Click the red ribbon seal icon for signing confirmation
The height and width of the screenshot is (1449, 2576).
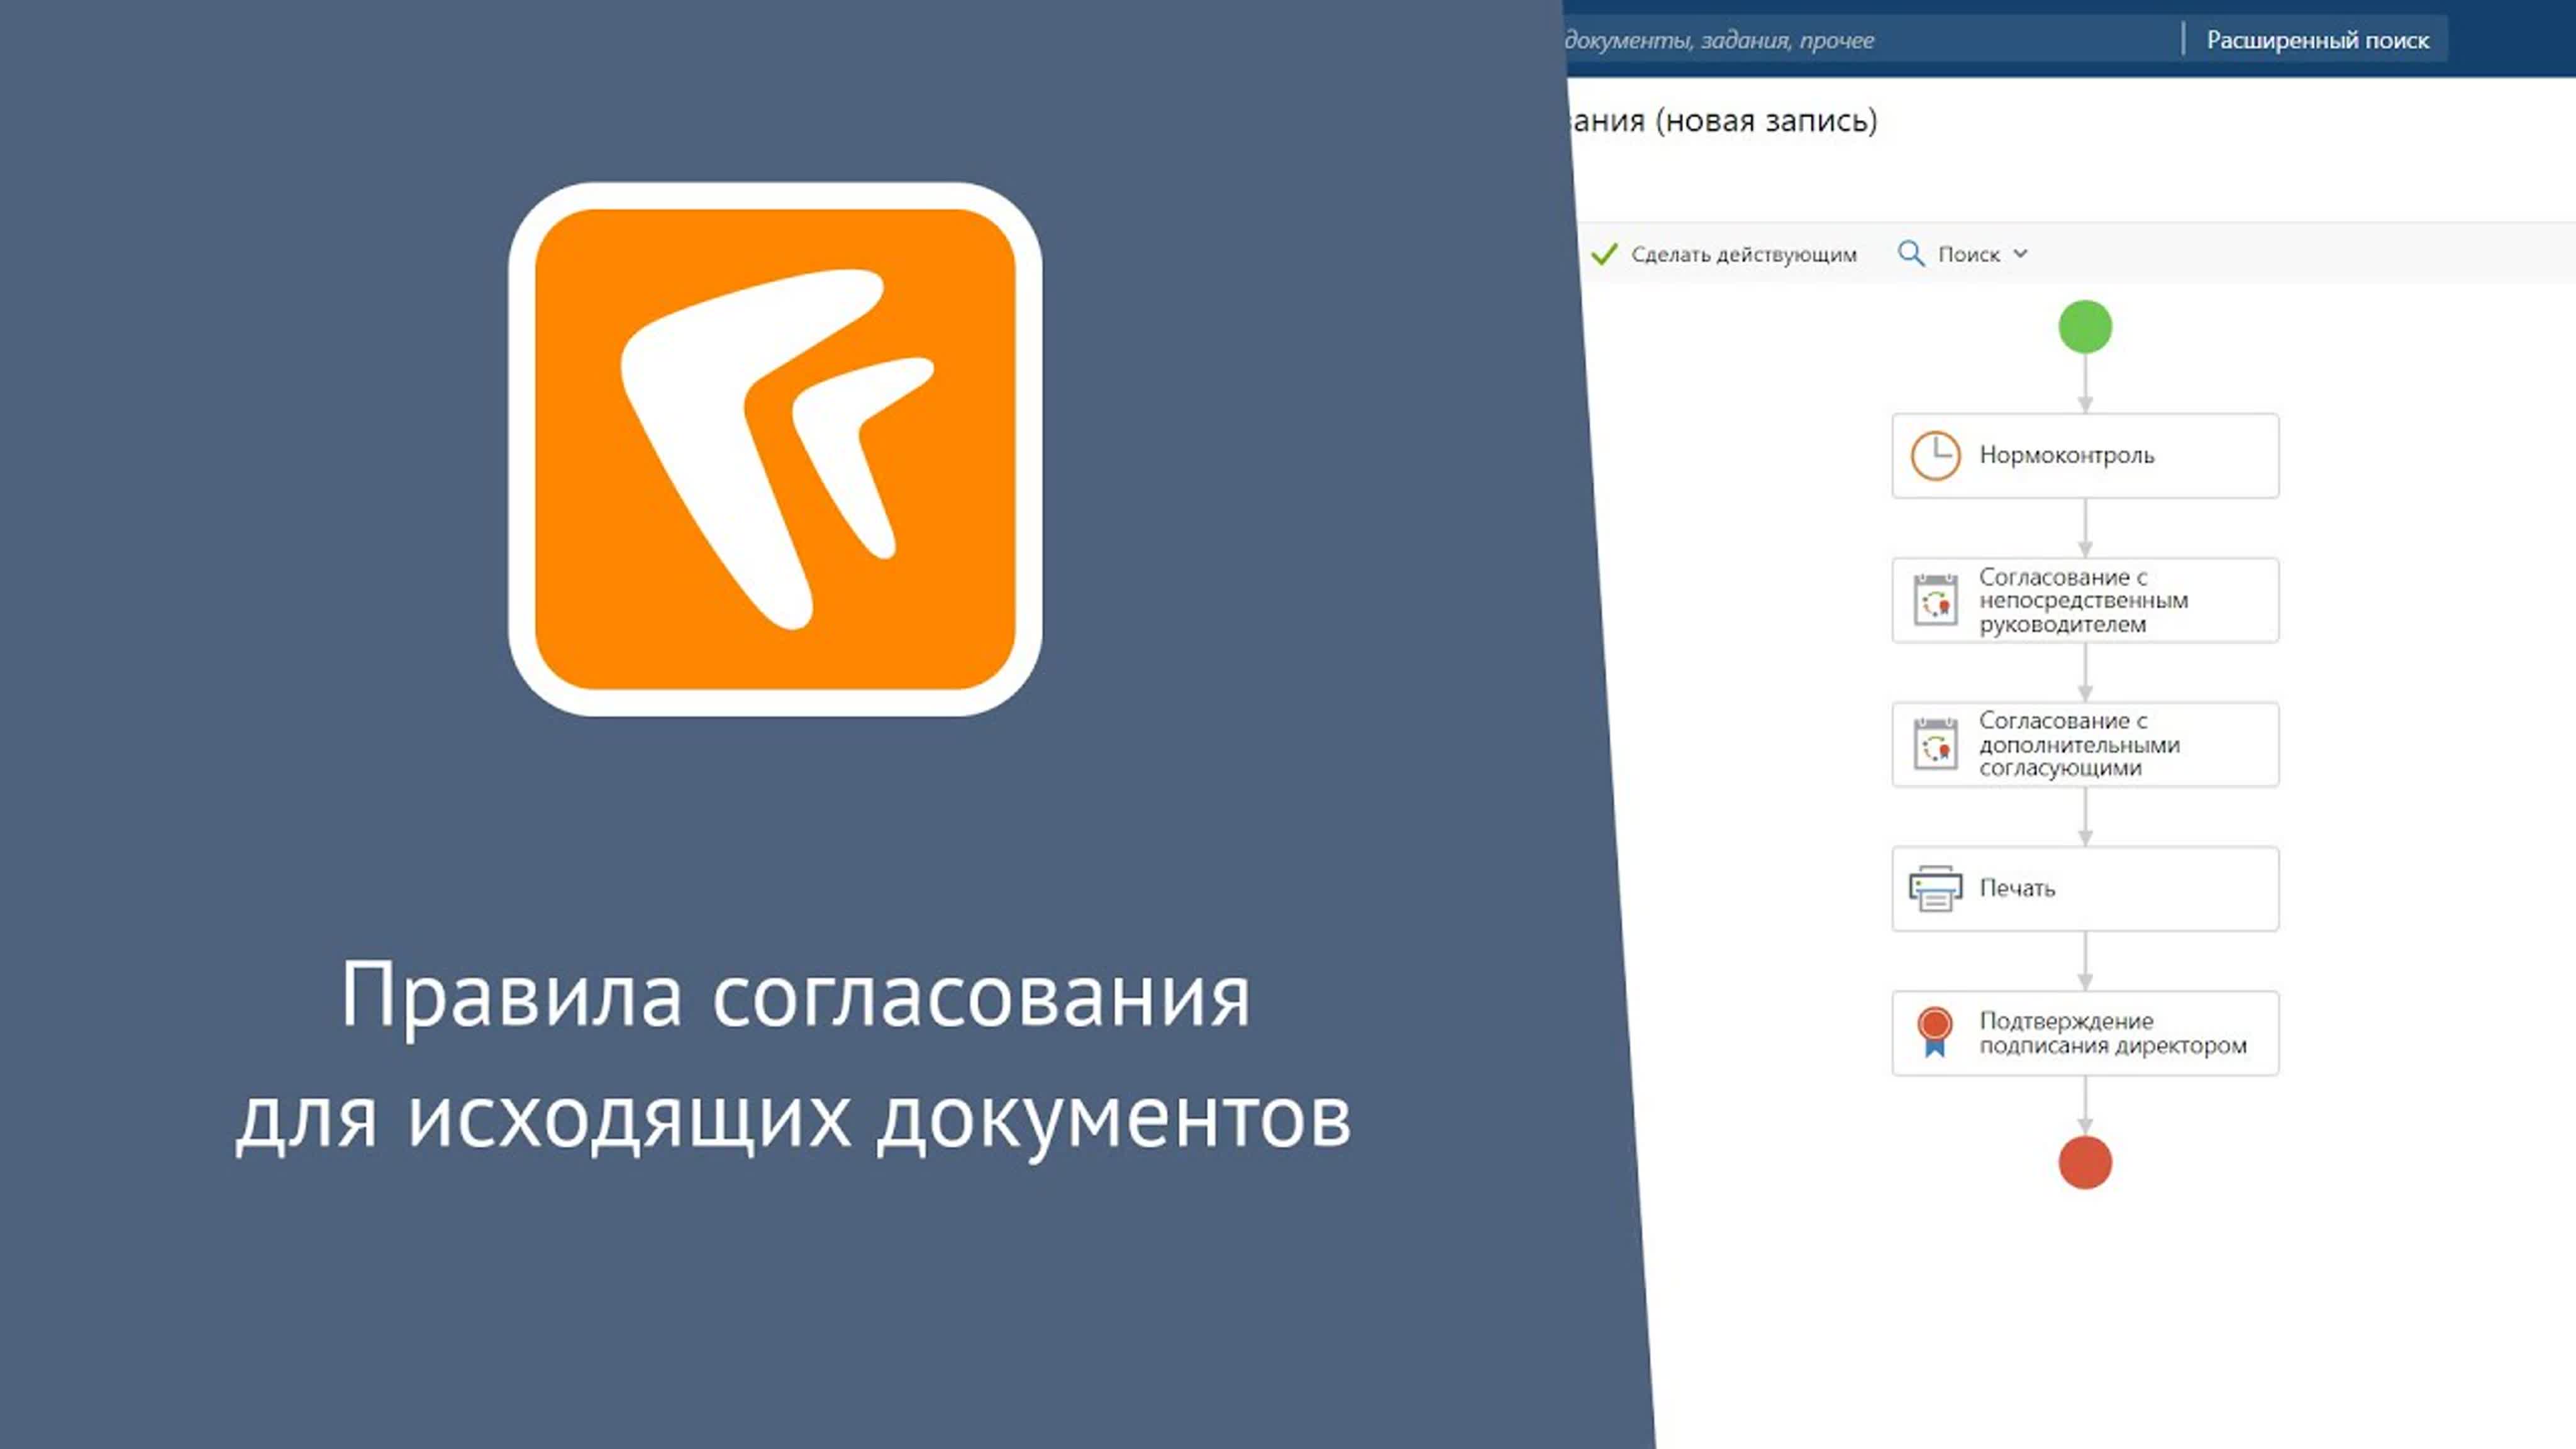(x=1935, y=1032)
